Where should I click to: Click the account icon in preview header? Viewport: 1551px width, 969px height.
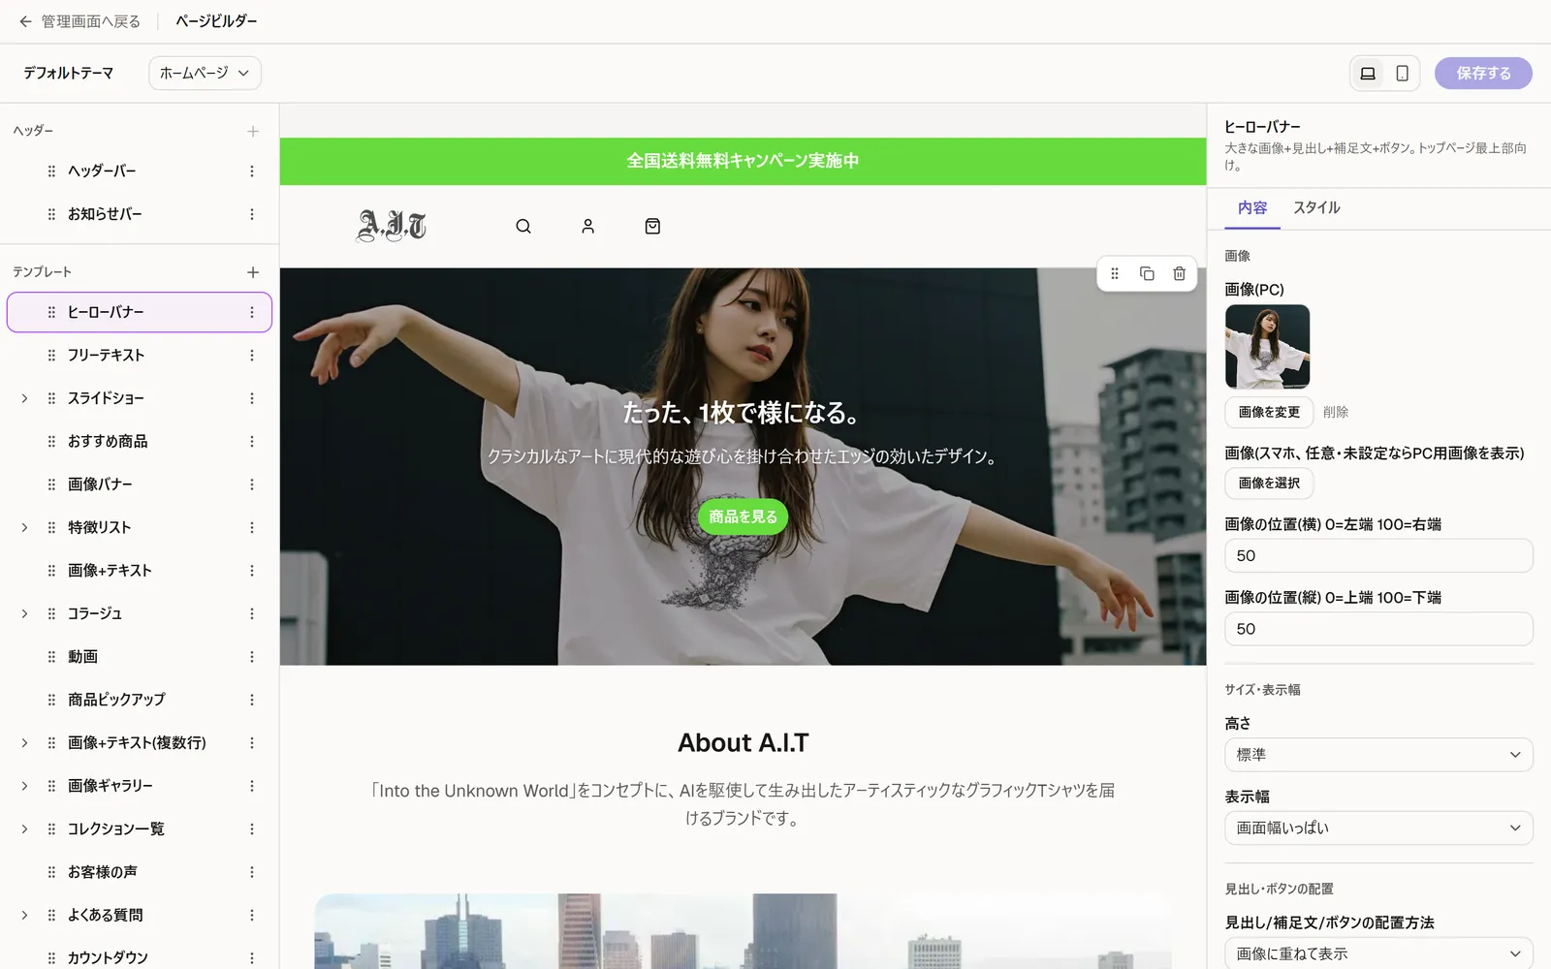[x=587, y=227]
